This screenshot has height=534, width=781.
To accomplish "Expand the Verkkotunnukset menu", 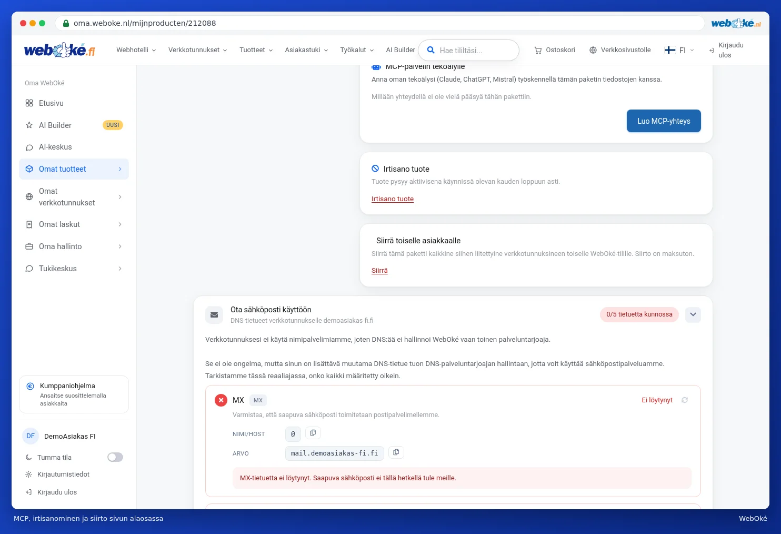I will (198, 50).
